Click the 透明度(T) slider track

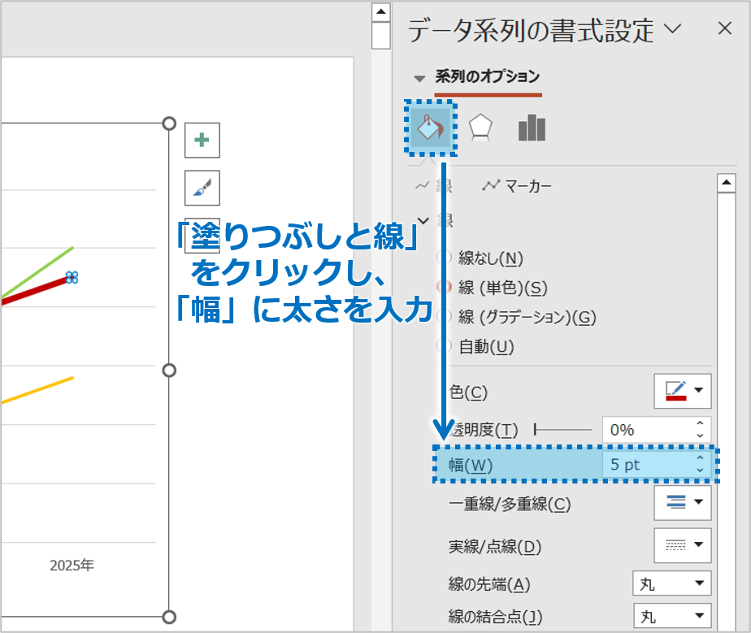pos(563,430)
